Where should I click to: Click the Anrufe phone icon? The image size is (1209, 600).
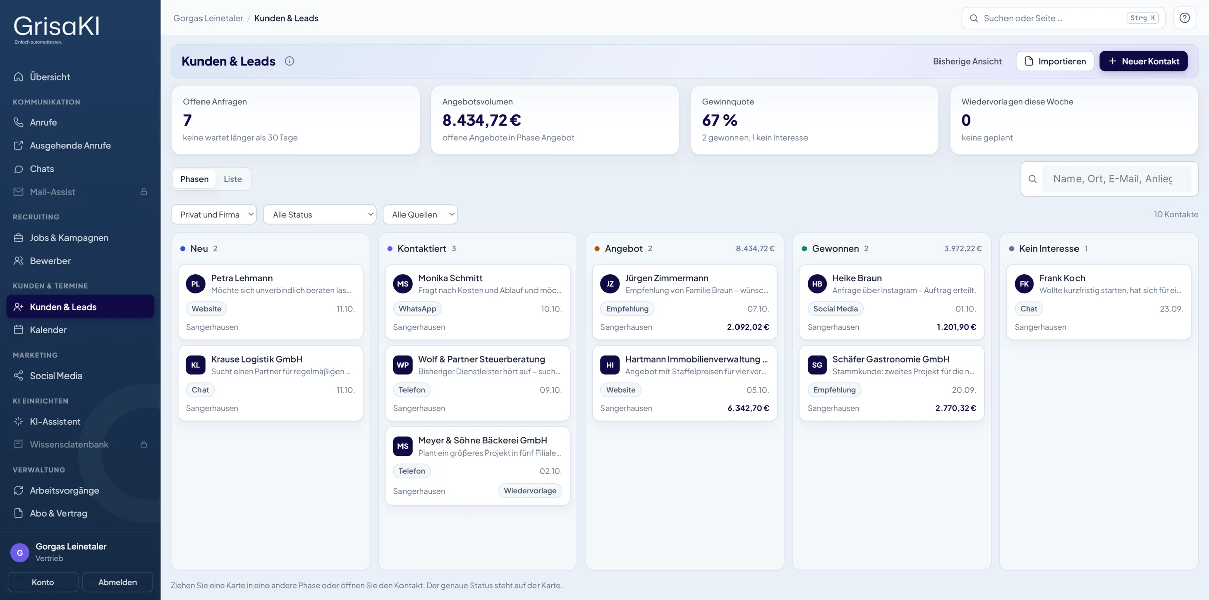pos(18,122)
